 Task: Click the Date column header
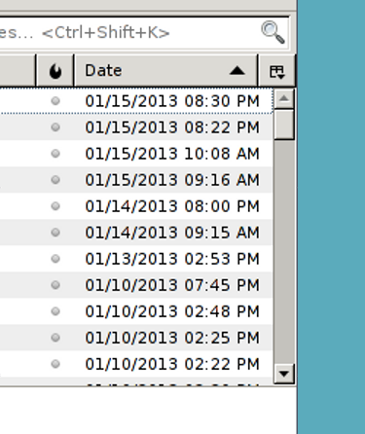(x=166, y=71)
